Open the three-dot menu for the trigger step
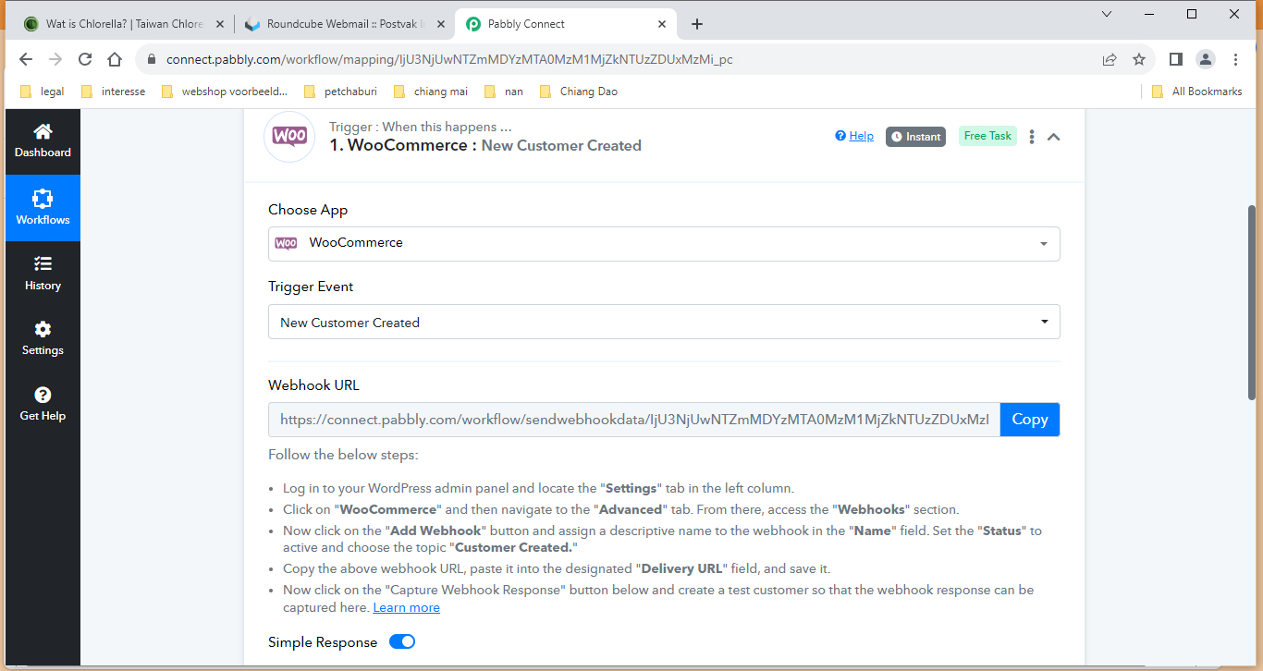Image resolution: width=1263 pixels, height=671 pixels. point(1032,137)
